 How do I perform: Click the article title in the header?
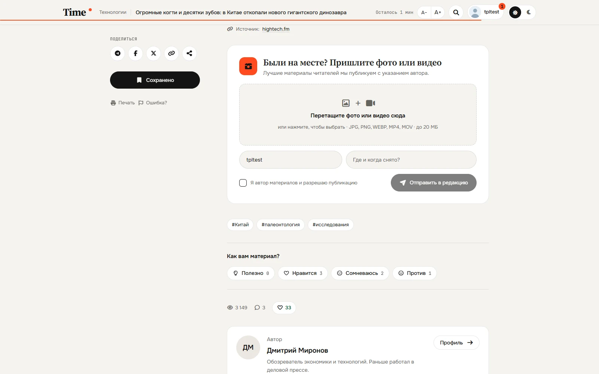(x=241, y=12)
